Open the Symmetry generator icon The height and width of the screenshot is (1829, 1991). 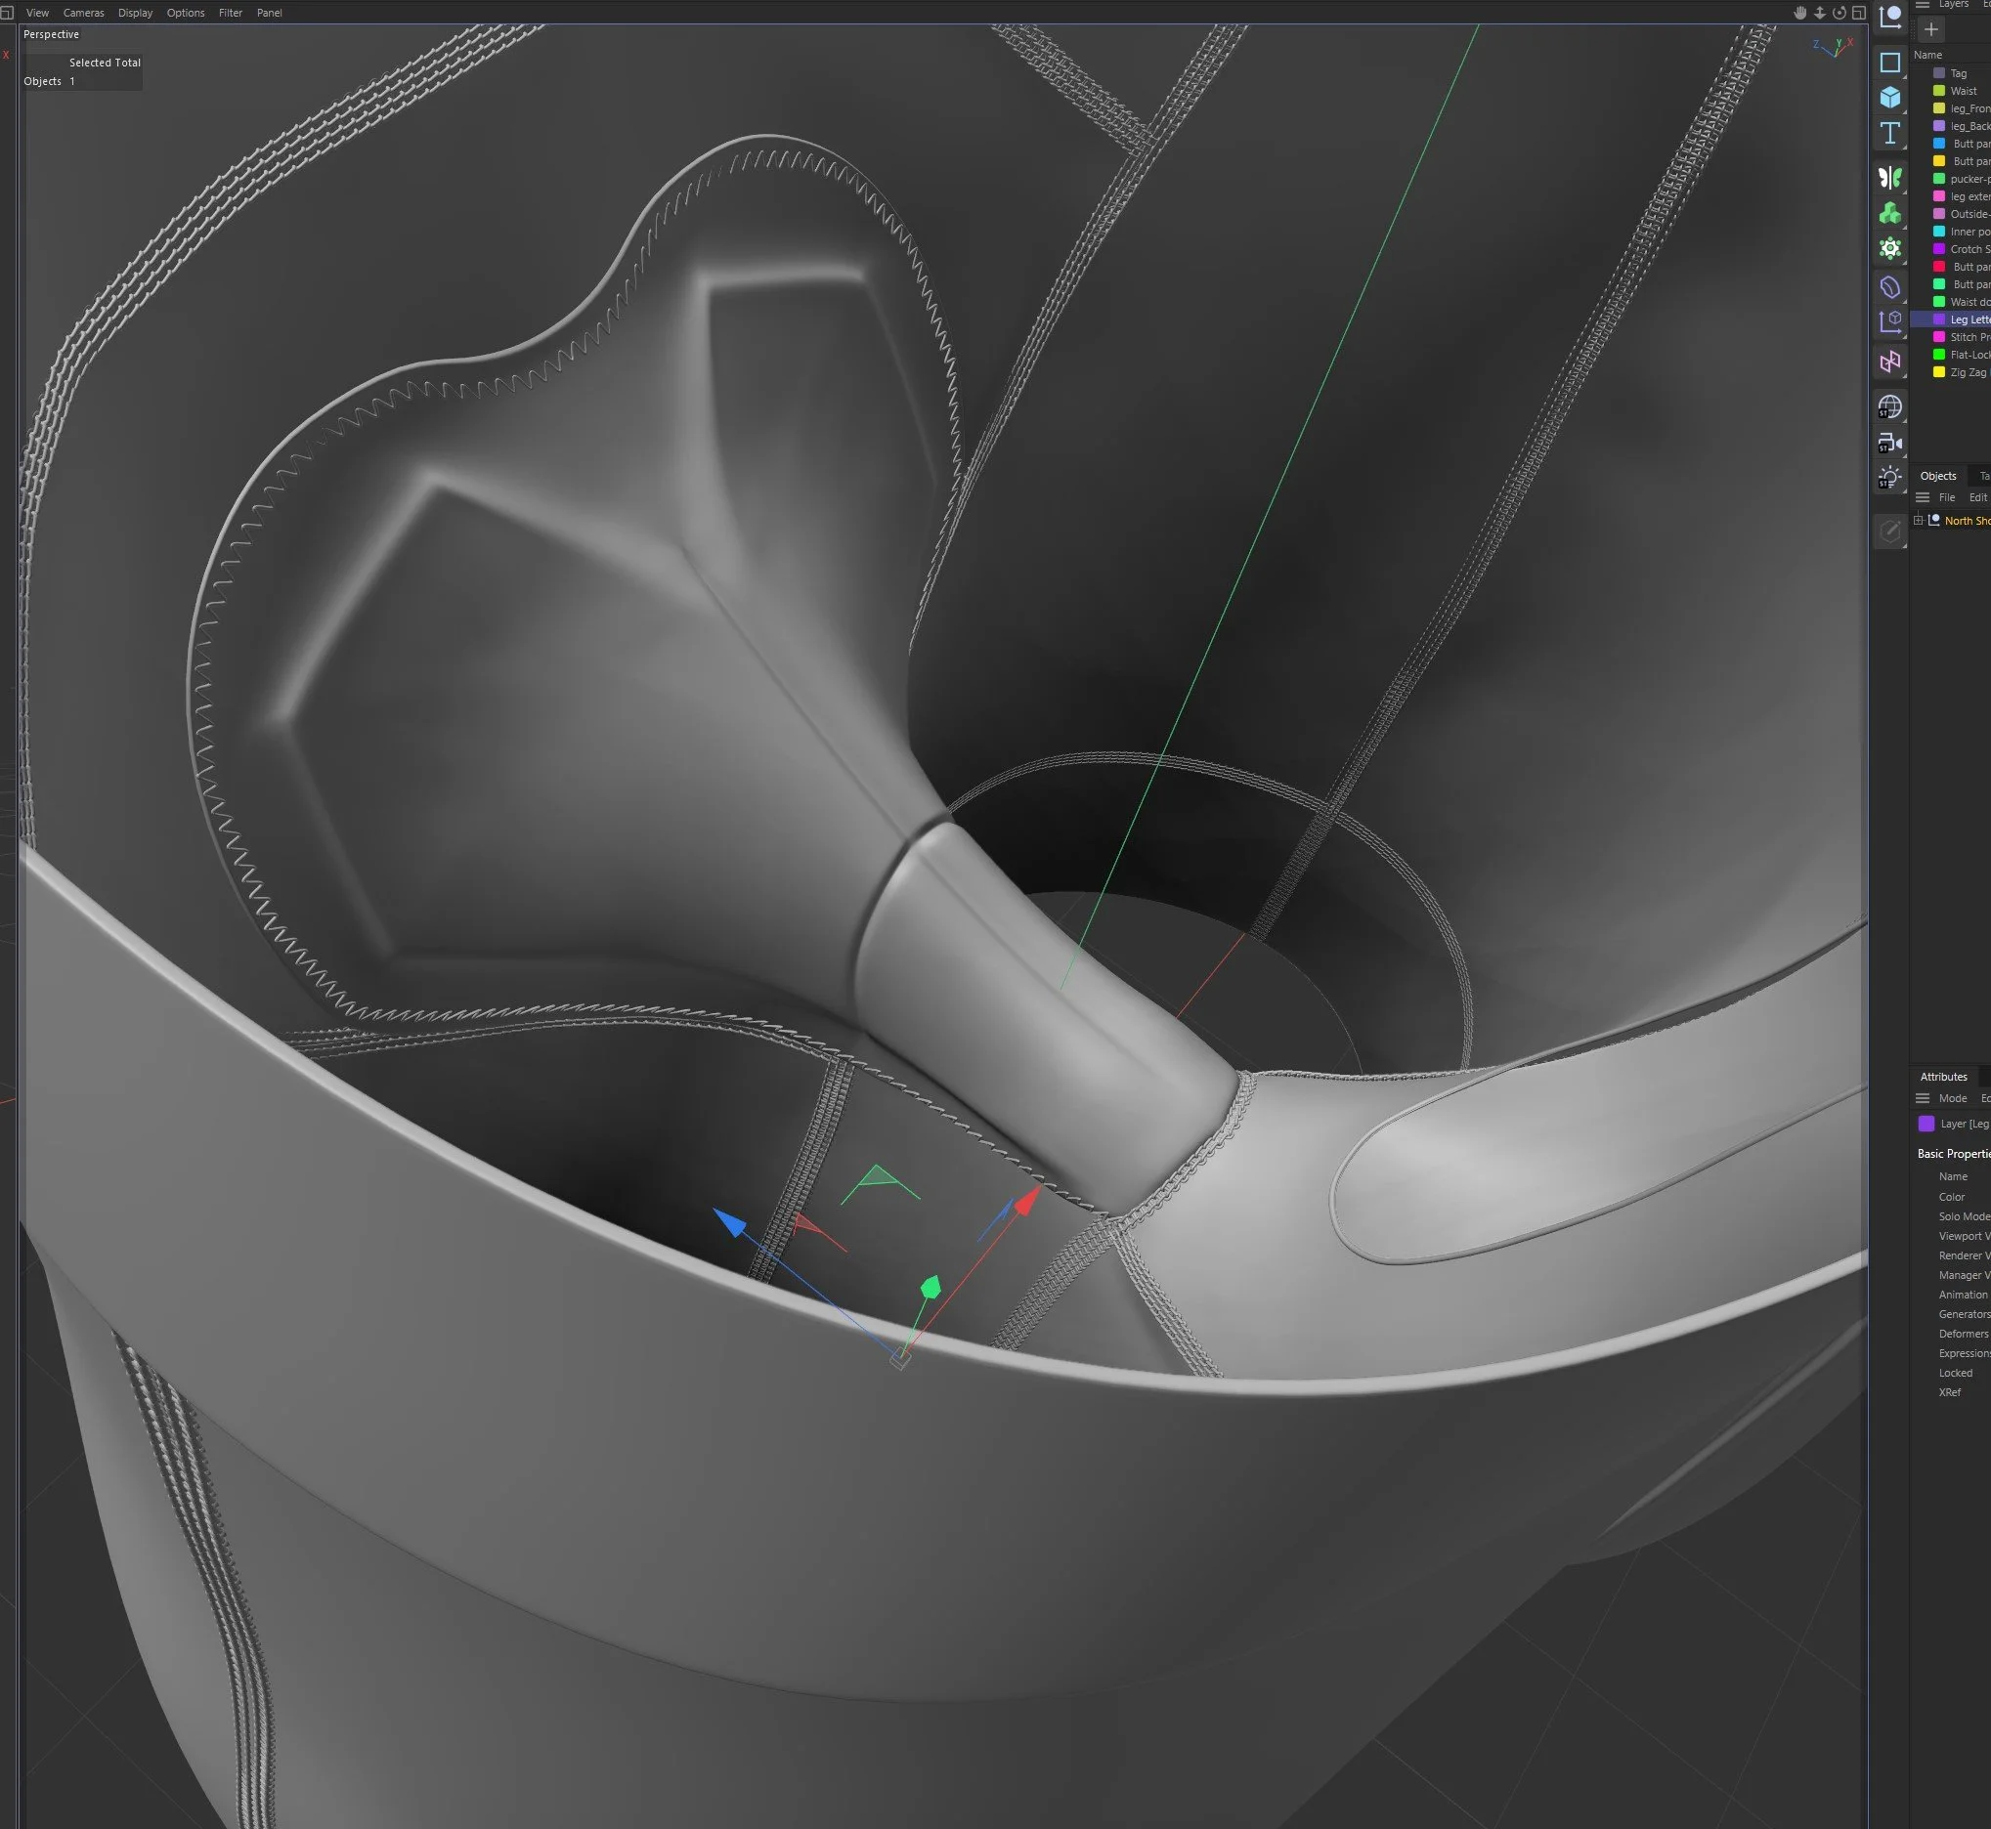tap(1890, 177)
